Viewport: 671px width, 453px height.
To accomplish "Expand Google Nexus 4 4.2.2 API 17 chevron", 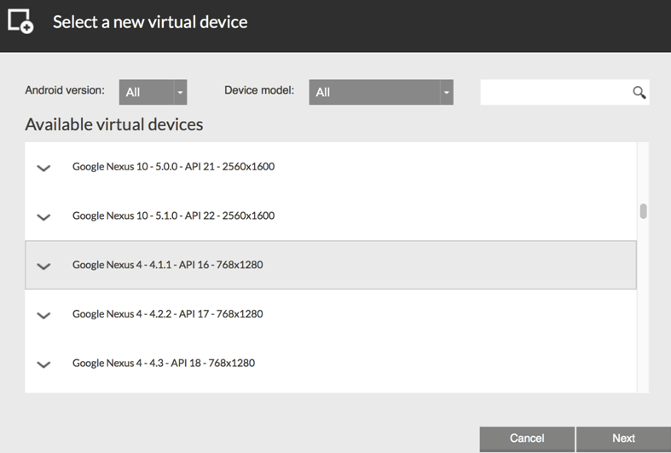I will [43, 315].
